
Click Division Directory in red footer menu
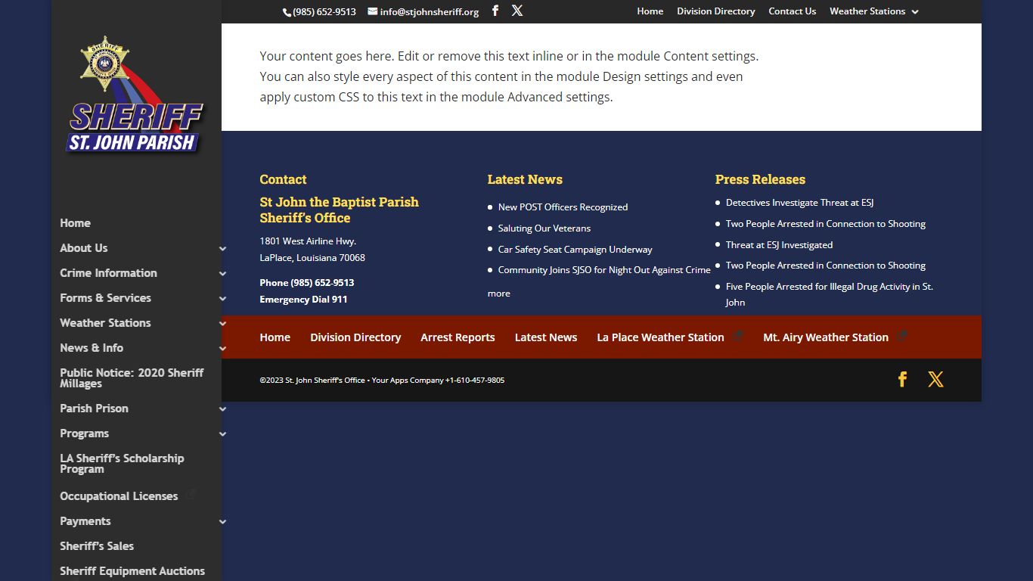tap(355, 337)
